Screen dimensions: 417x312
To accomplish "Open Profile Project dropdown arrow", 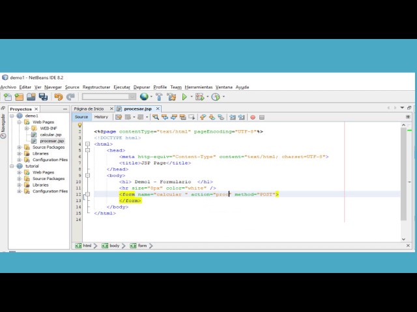I will tap(223, 97).
